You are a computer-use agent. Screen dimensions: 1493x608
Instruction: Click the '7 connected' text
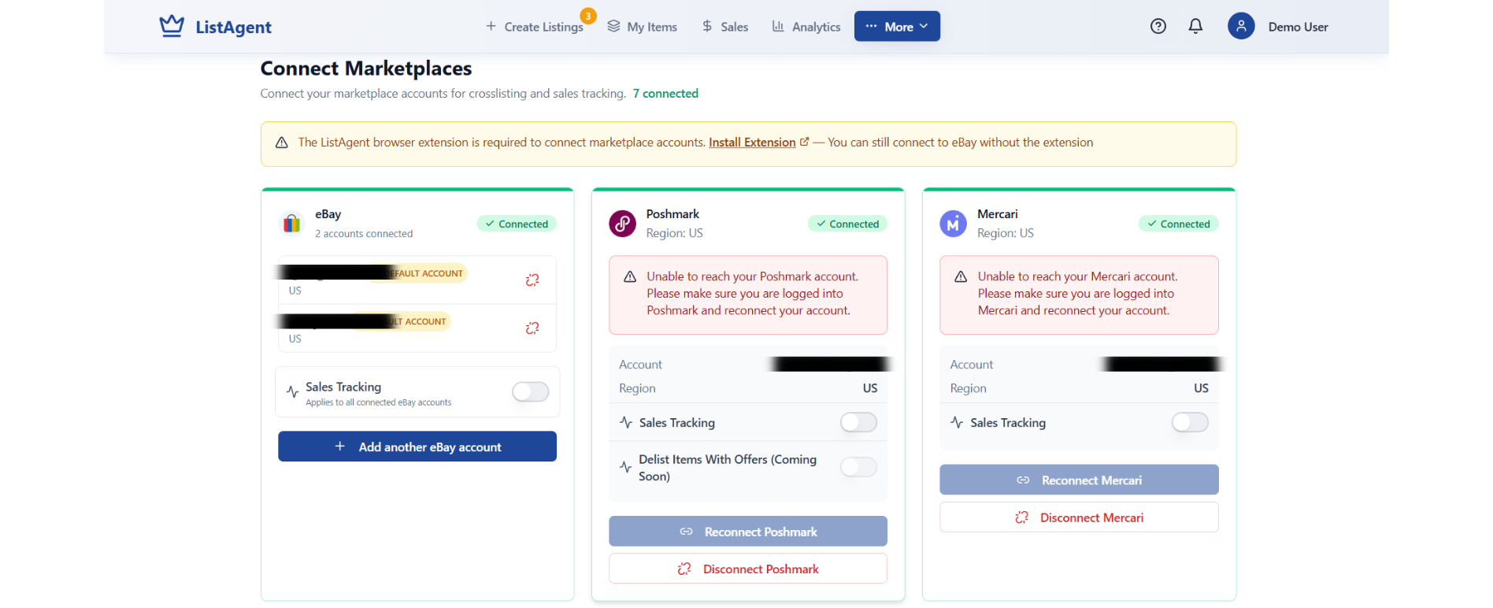click(x=665, y=93)
